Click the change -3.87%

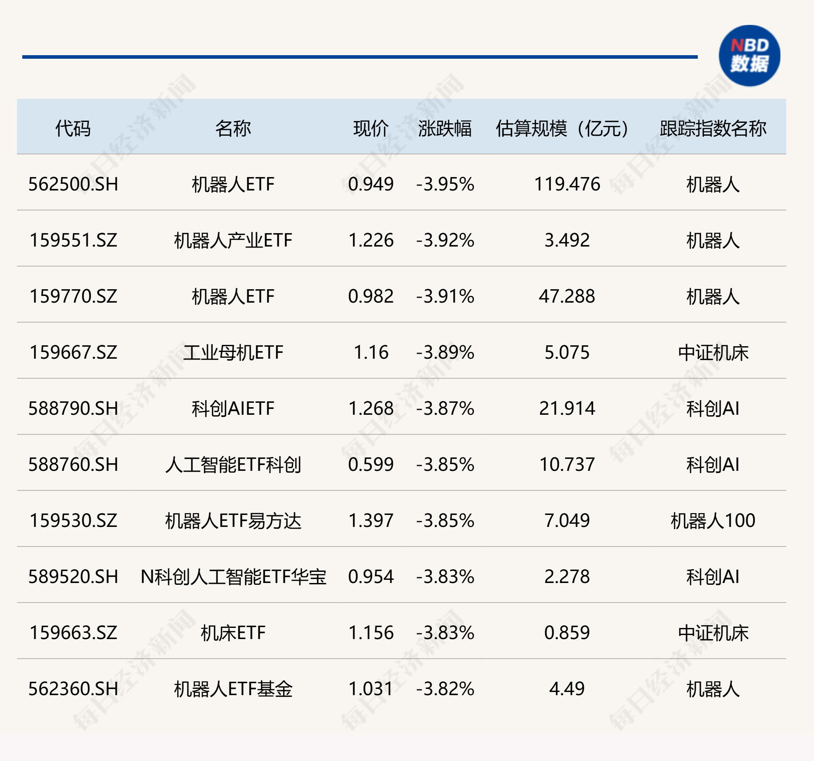click(445, 409)
